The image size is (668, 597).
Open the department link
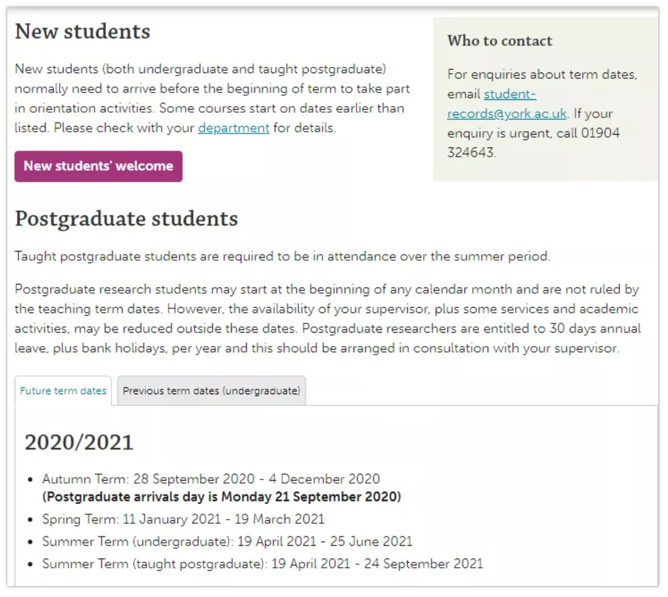click(233, 128)
